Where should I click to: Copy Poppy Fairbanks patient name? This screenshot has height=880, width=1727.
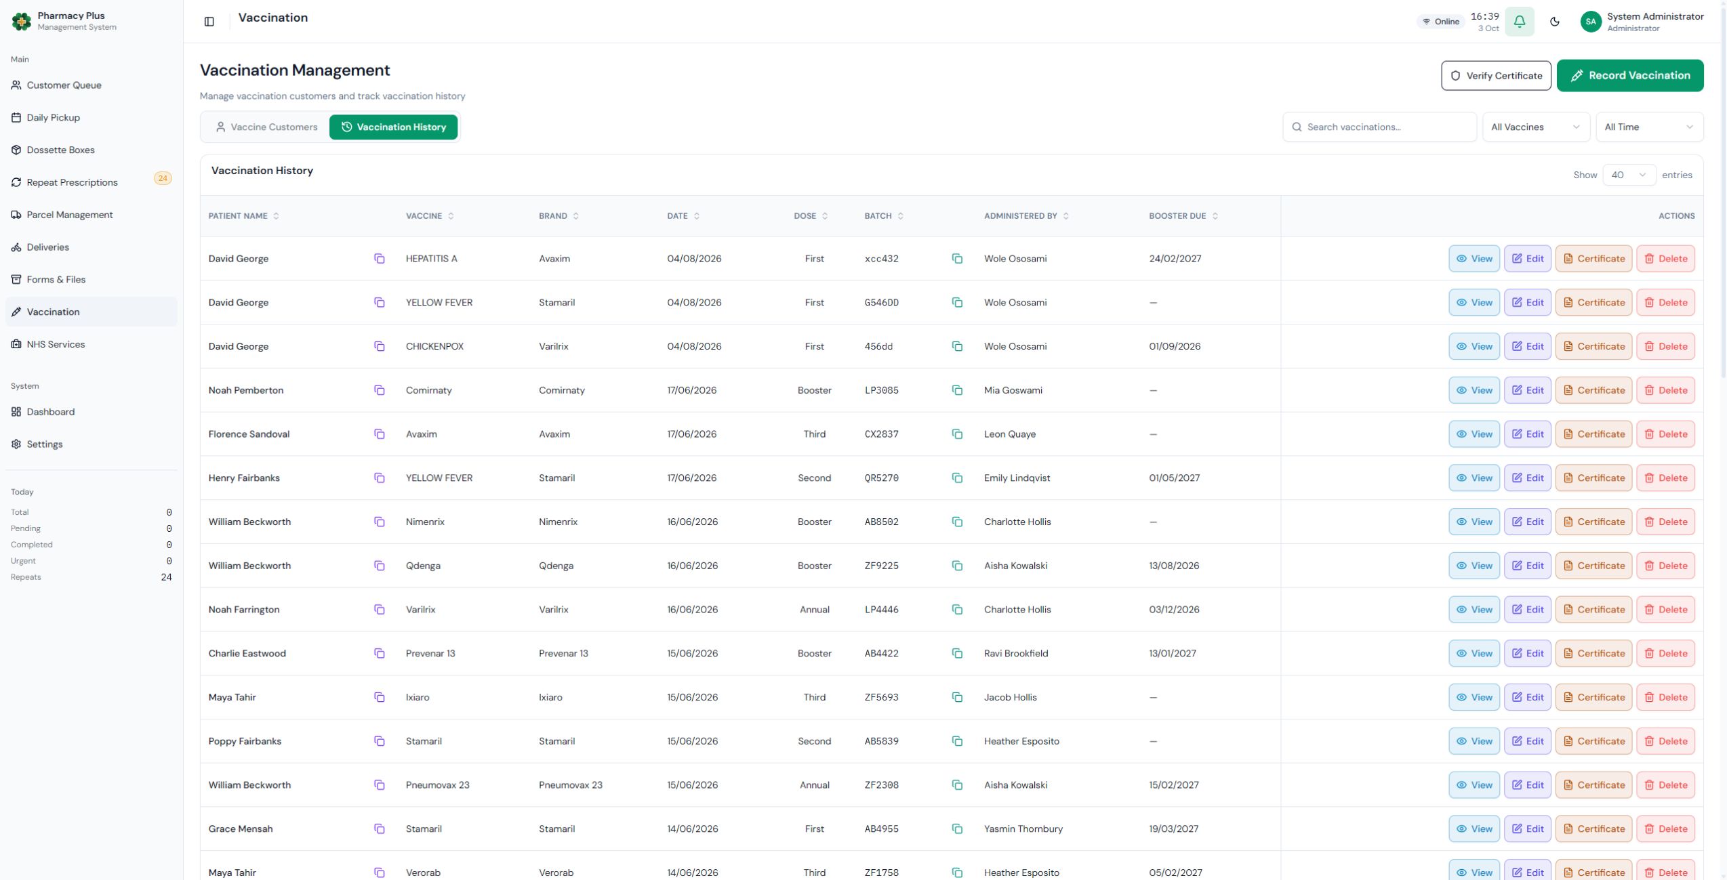coord(380,741)
